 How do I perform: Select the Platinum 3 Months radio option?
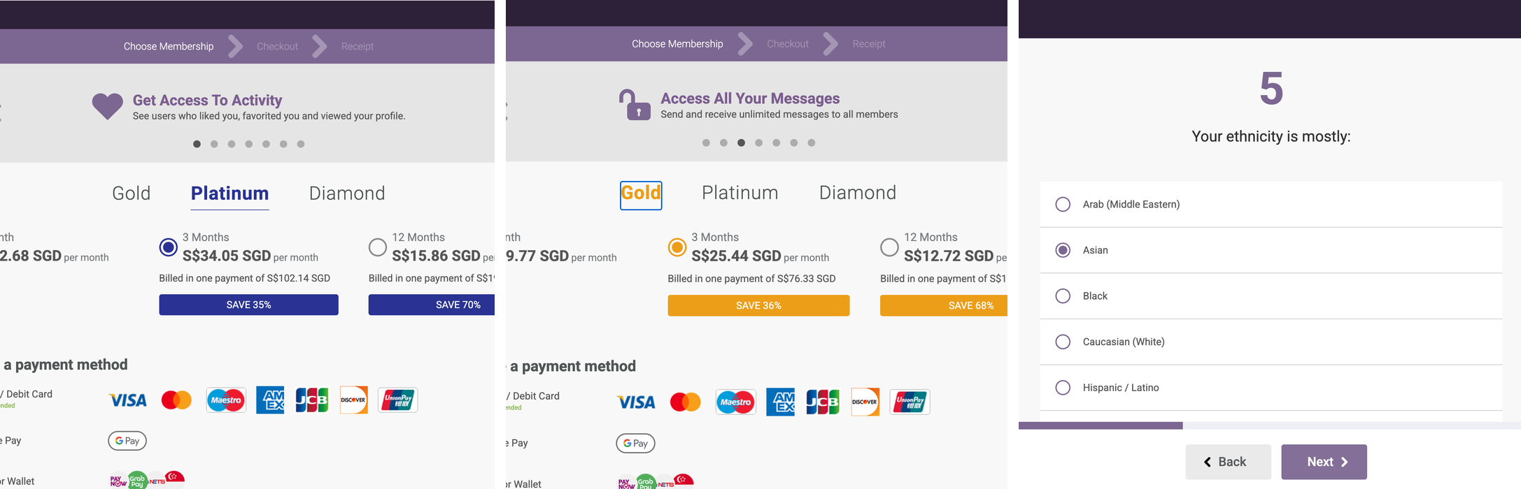(168, 247)
